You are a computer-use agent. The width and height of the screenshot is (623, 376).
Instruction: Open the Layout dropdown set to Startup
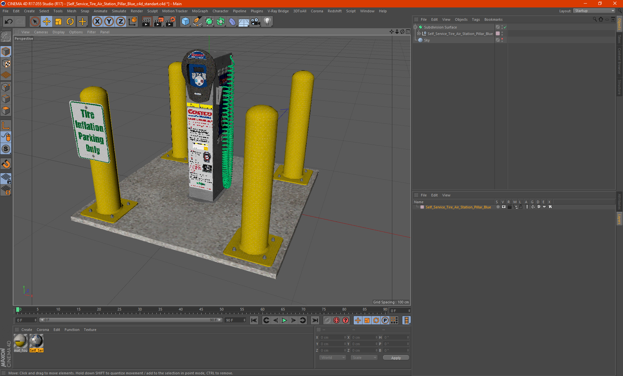(594, 11)
